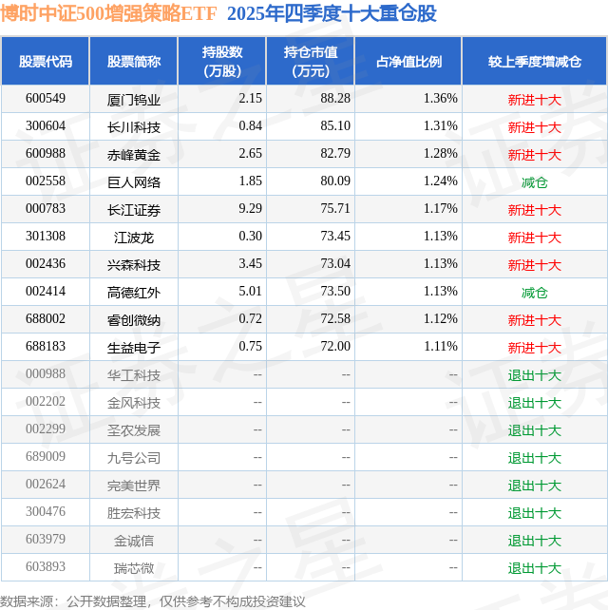Select stock code 002299
This screenshot has width=608, height=610.
click(x=46, y=429)
